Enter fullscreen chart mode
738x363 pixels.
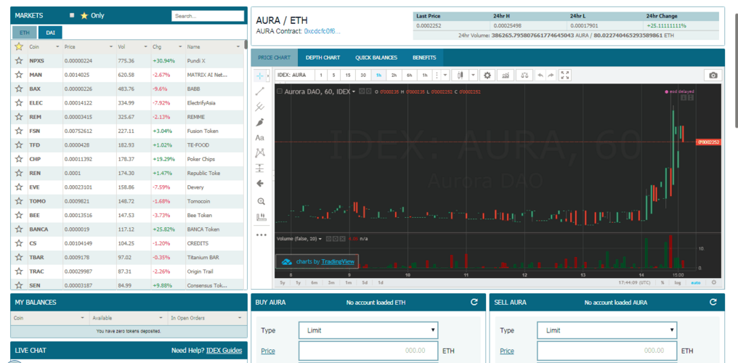point(566,76)
